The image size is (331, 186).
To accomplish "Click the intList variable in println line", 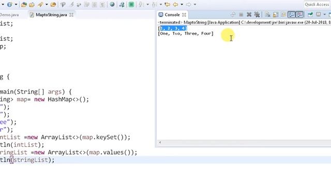I will tap(25, 145).
